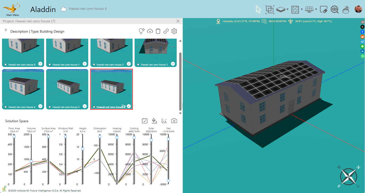Click the heliodon sun dome icon
This screenshot has width=365, height=193.
(346, 10)
